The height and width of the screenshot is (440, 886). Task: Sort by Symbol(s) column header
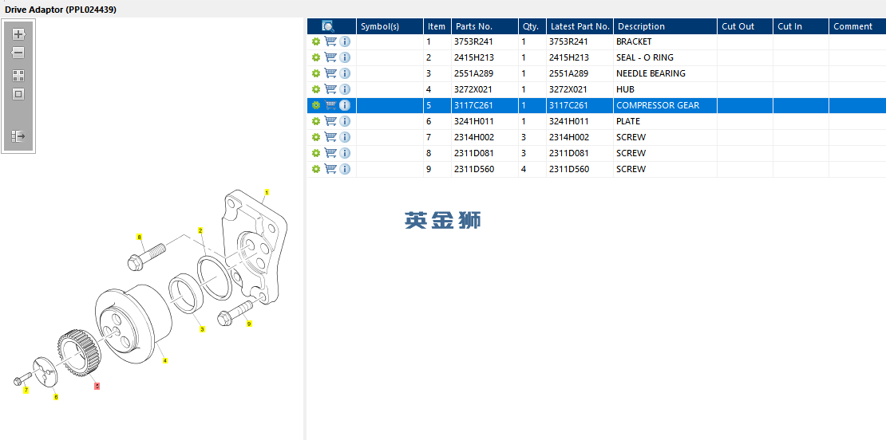390,26
